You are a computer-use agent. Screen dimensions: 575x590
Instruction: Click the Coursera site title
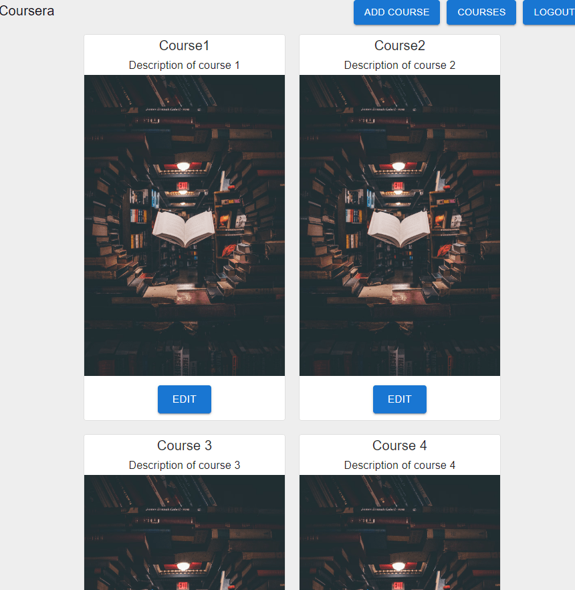coord(27,11)
